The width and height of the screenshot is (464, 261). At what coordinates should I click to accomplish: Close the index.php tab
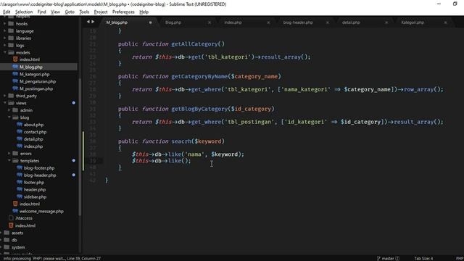click(x=268, y=22)
